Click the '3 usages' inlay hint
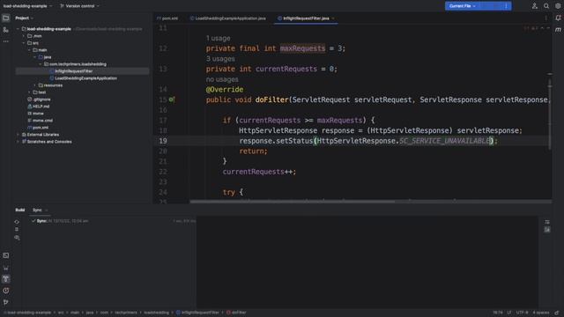Image resolution: width=564 pixels, height=317 pixels. 220,59
